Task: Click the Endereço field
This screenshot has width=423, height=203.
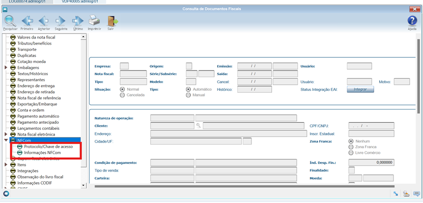Action: click(229, 133)
